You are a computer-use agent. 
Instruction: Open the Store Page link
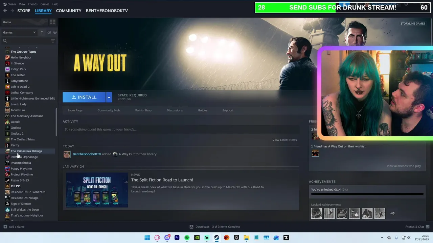click(75, 110)
